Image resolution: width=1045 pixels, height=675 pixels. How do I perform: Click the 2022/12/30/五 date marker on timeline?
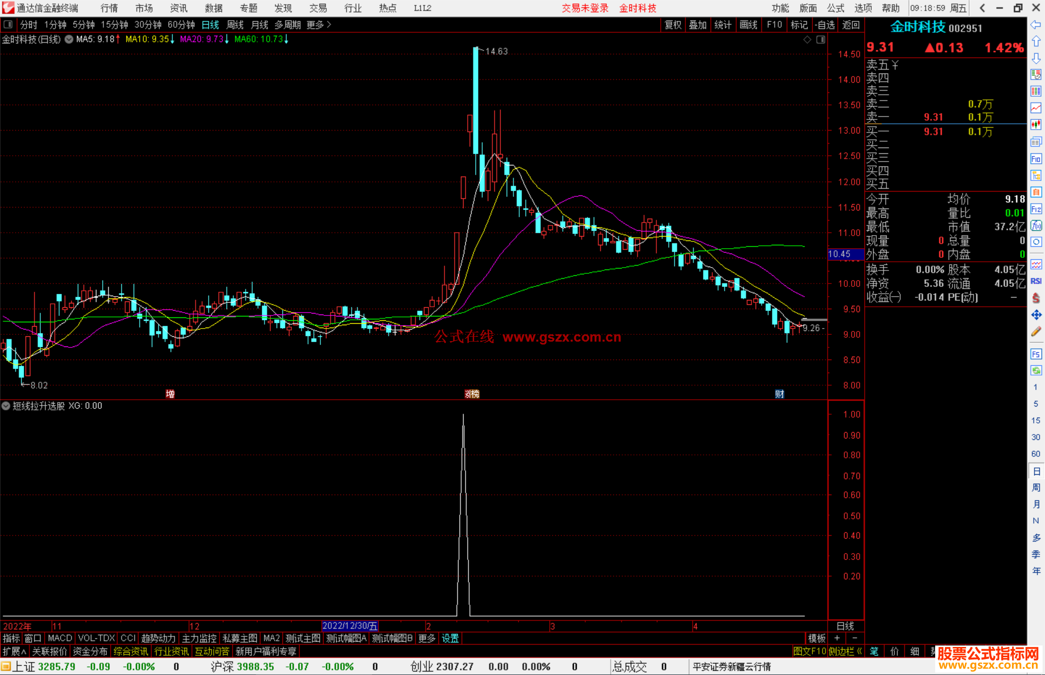350,626
